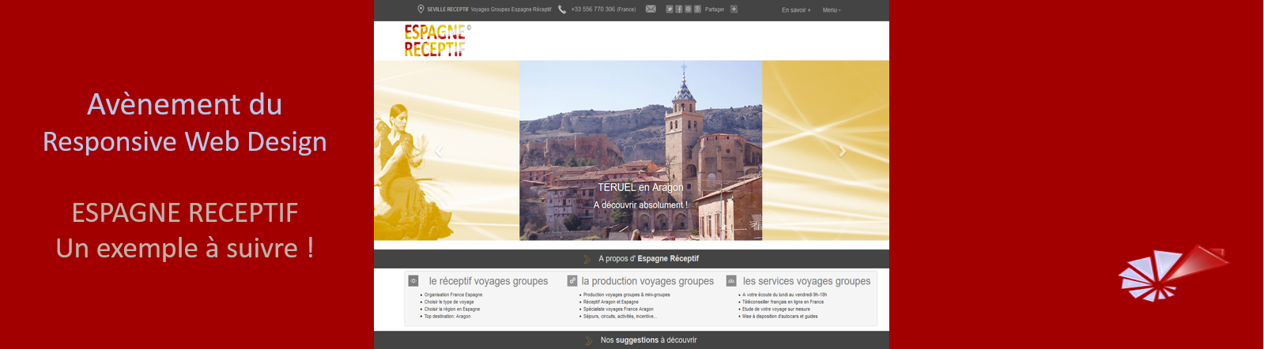Click the plus icon beside Partager
The width and height of the screenshot is (1264, 349).
click(734, 9)
